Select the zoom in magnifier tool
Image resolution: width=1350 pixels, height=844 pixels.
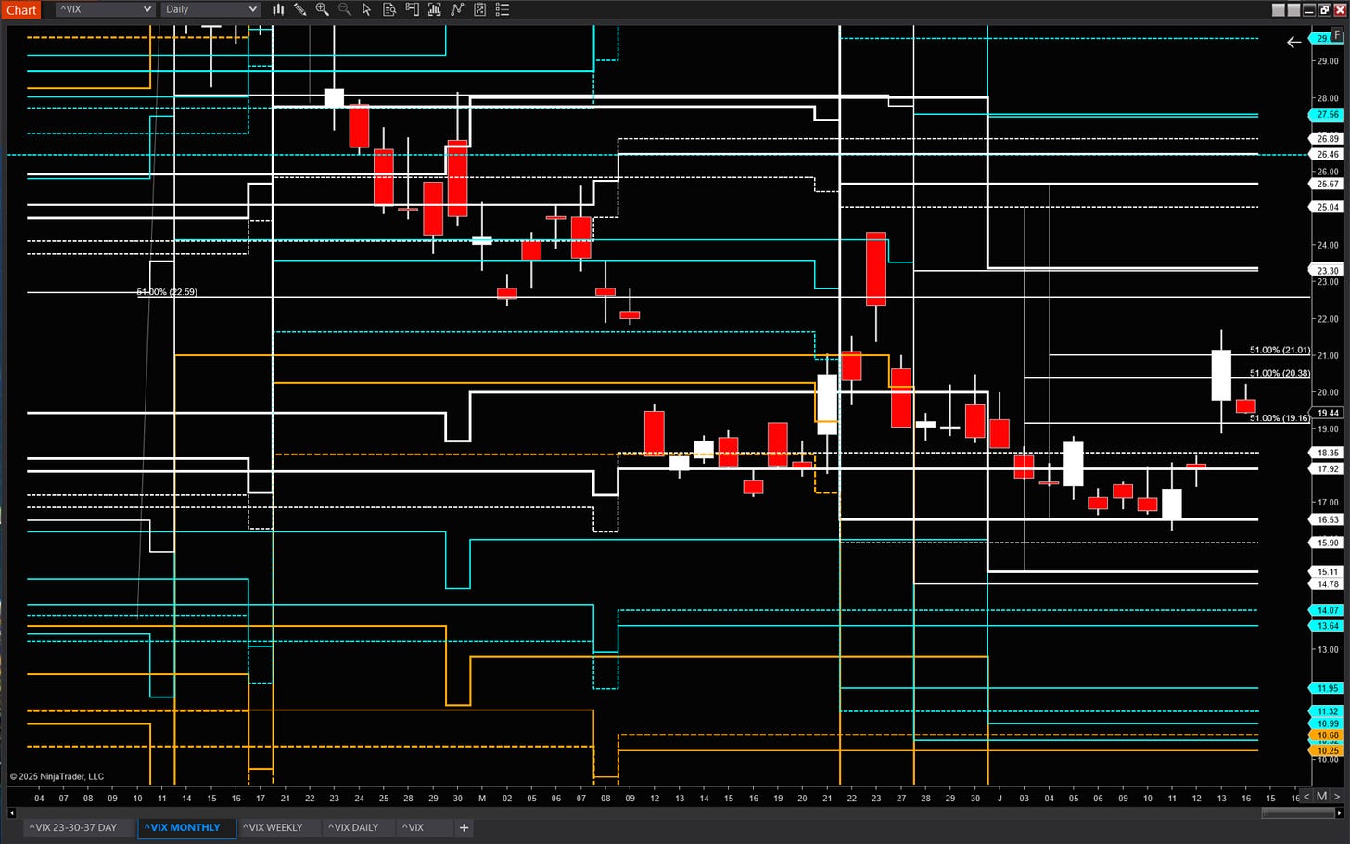pos(322,9)
